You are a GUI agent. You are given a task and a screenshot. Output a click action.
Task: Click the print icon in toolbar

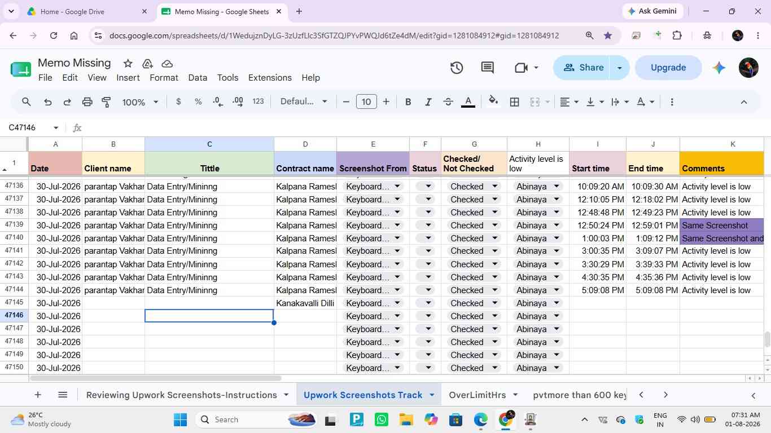(87, 102)
